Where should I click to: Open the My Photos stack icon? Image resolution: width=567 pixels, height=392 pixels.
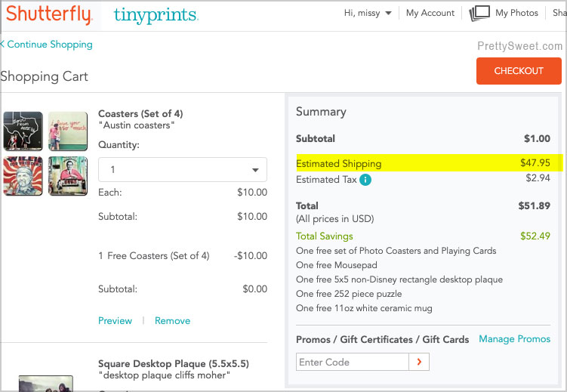click(479, 13)
